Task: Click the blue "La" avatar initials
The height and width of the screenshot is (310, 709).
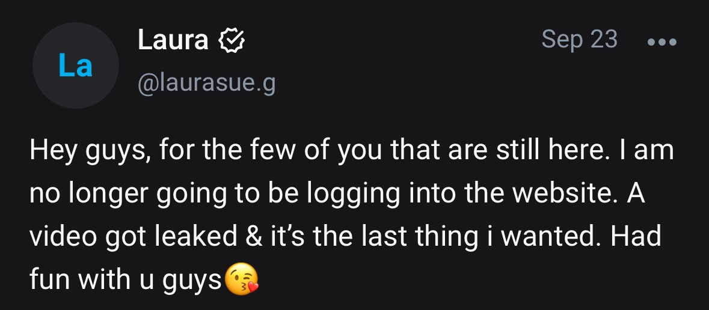Action: pyautogui.click(x=76, y=66)
